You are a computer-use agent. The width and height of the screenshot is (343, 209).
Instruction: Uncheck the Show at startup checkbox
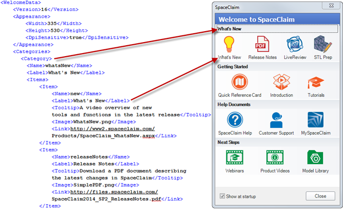(x=223, y=196)
